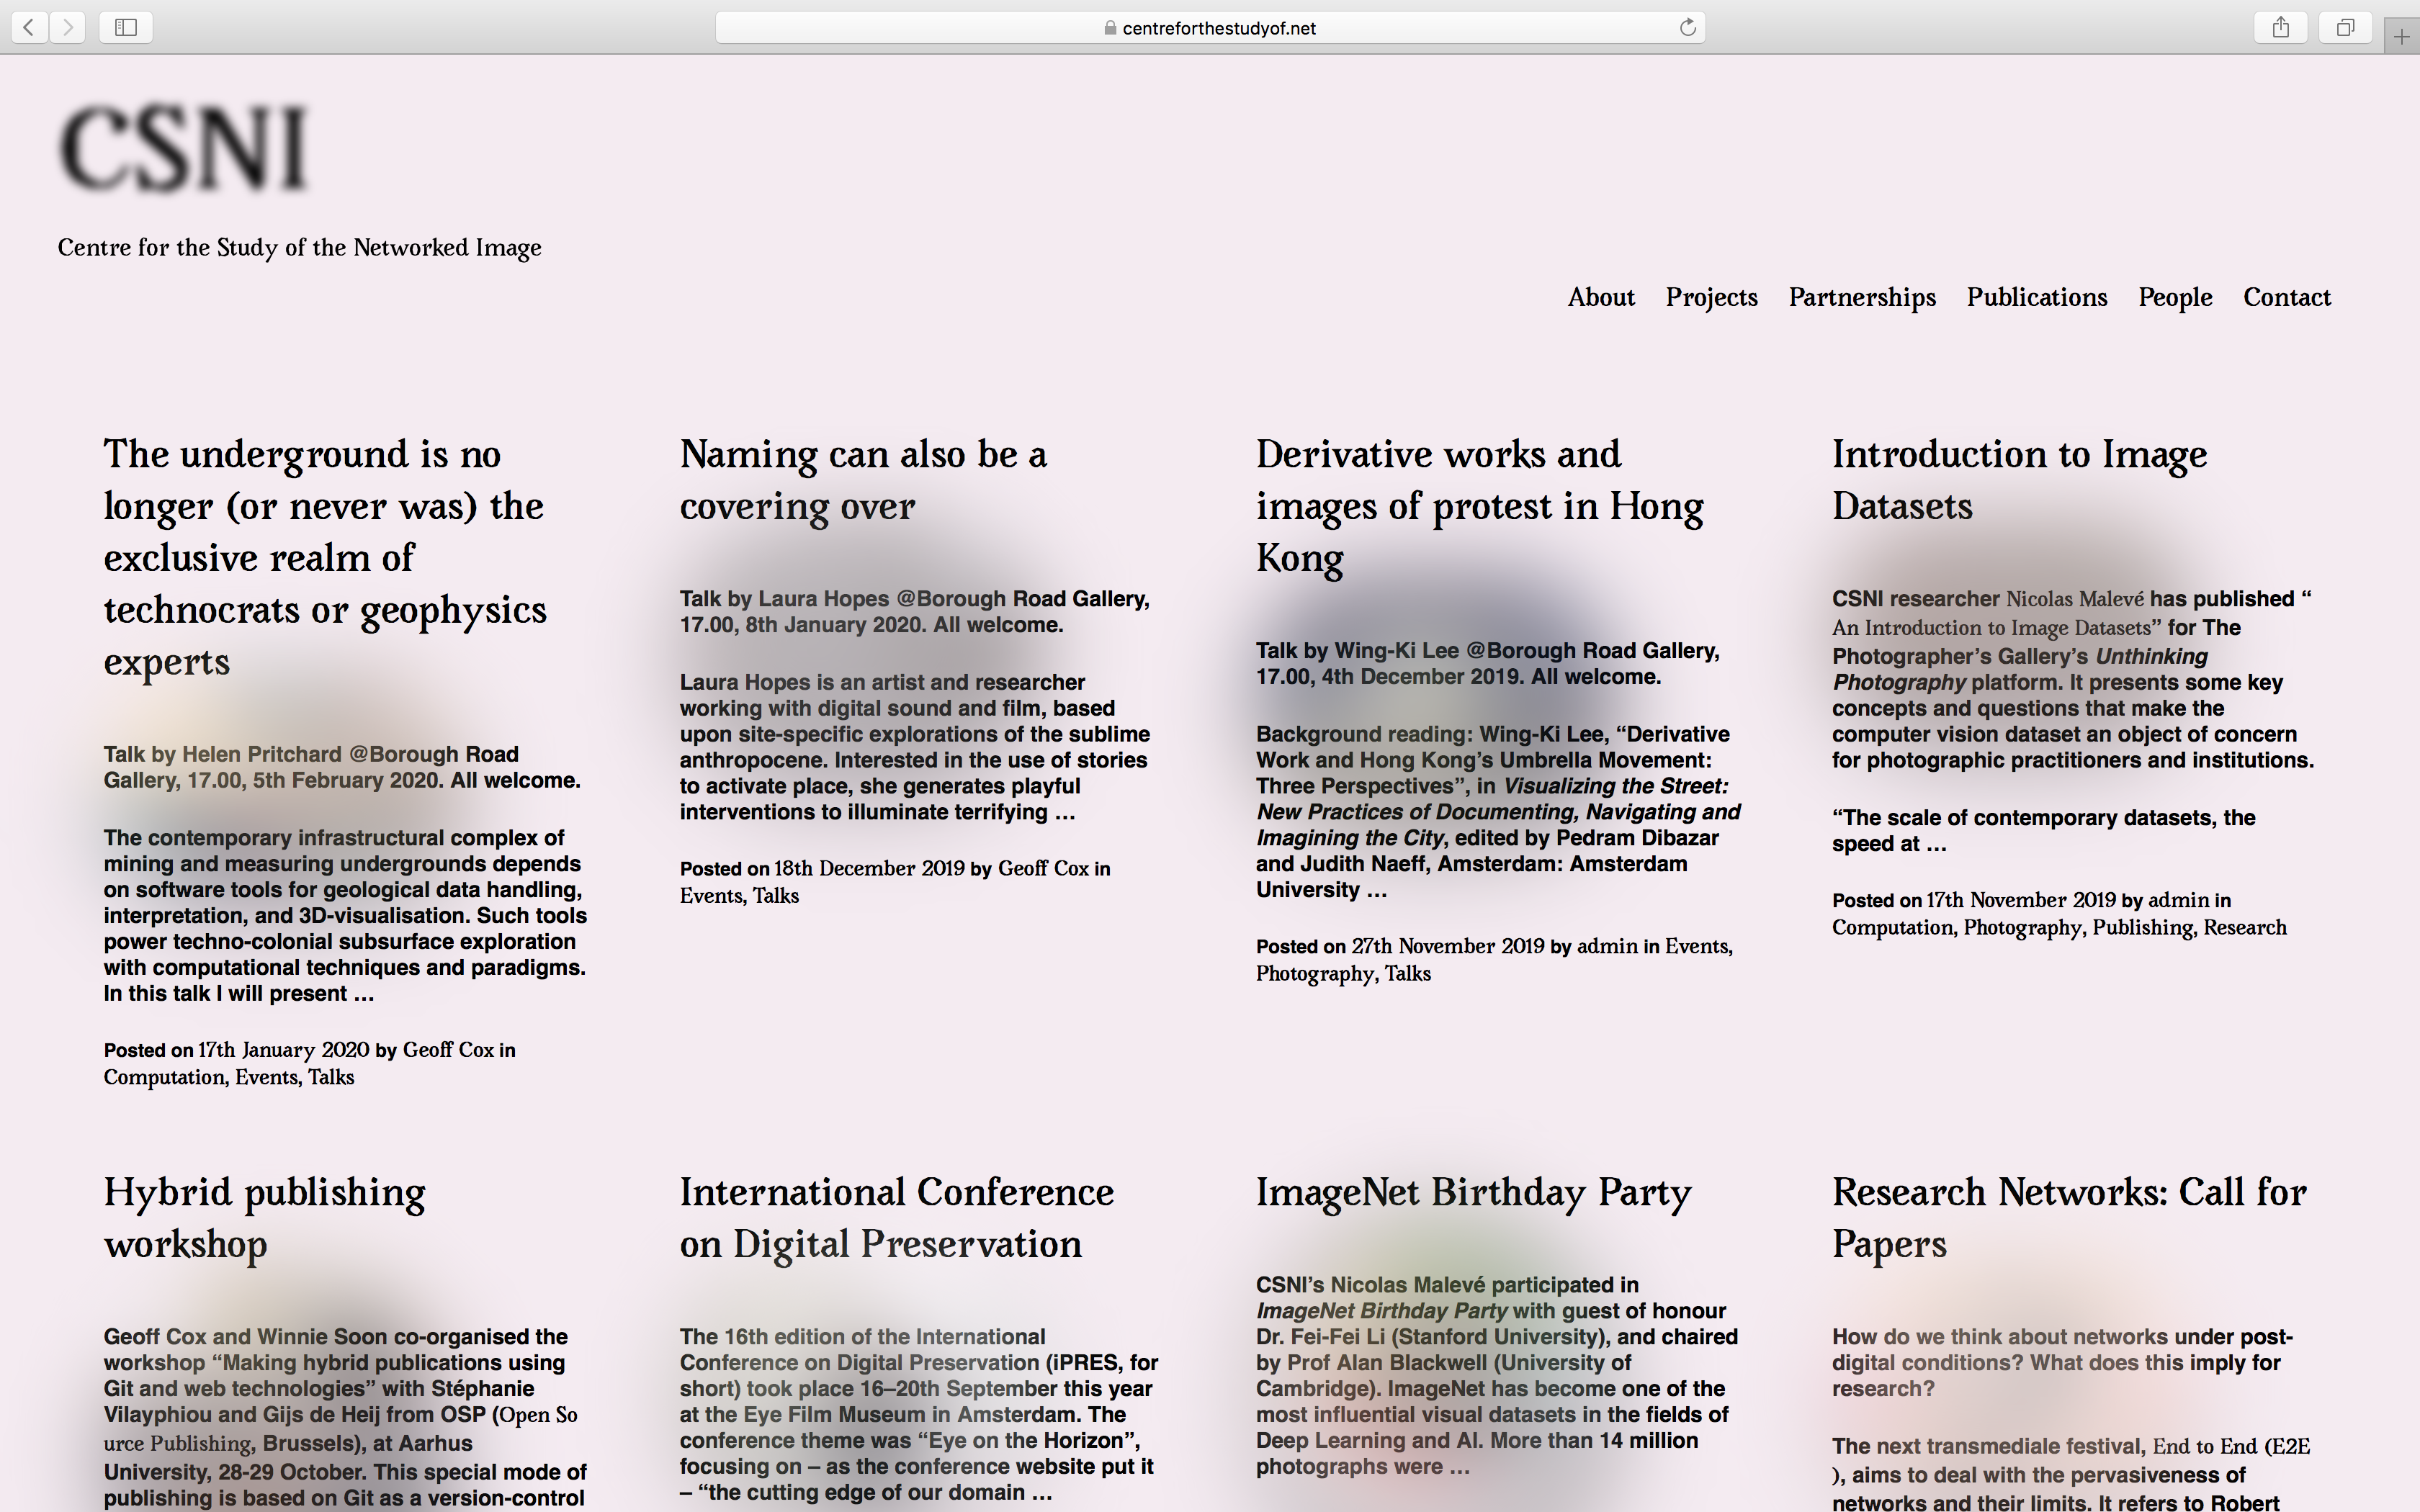Viewport: 2420px width, 1512px height.
Task: Open the 'Open Source Publishing, Brussels' link
Action: (340, 1429)
